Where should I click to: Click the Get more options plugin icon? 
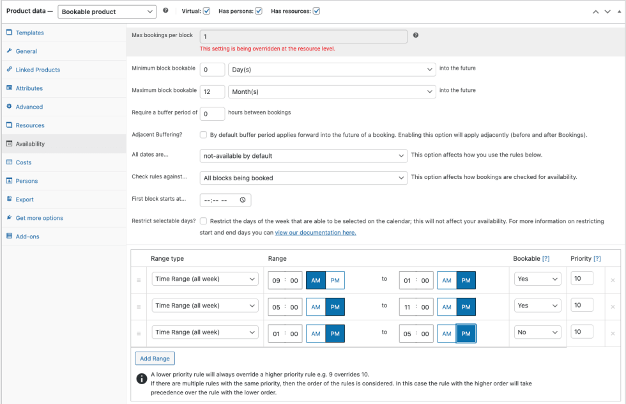pos(9,217)
